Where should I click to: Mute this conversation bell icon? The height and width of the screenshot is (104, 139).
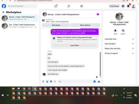115,31
